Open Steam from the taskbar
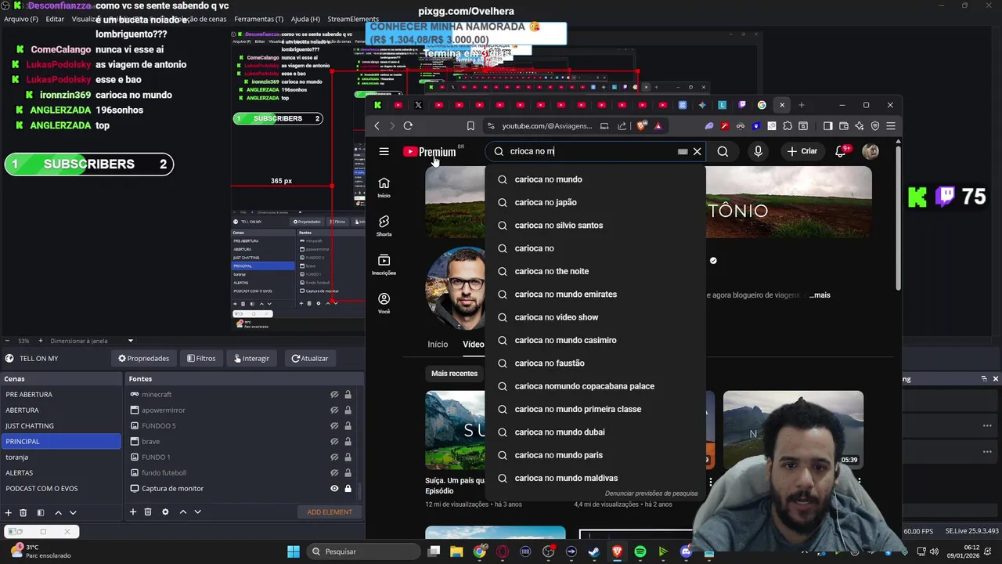 (x=594, y=551)
